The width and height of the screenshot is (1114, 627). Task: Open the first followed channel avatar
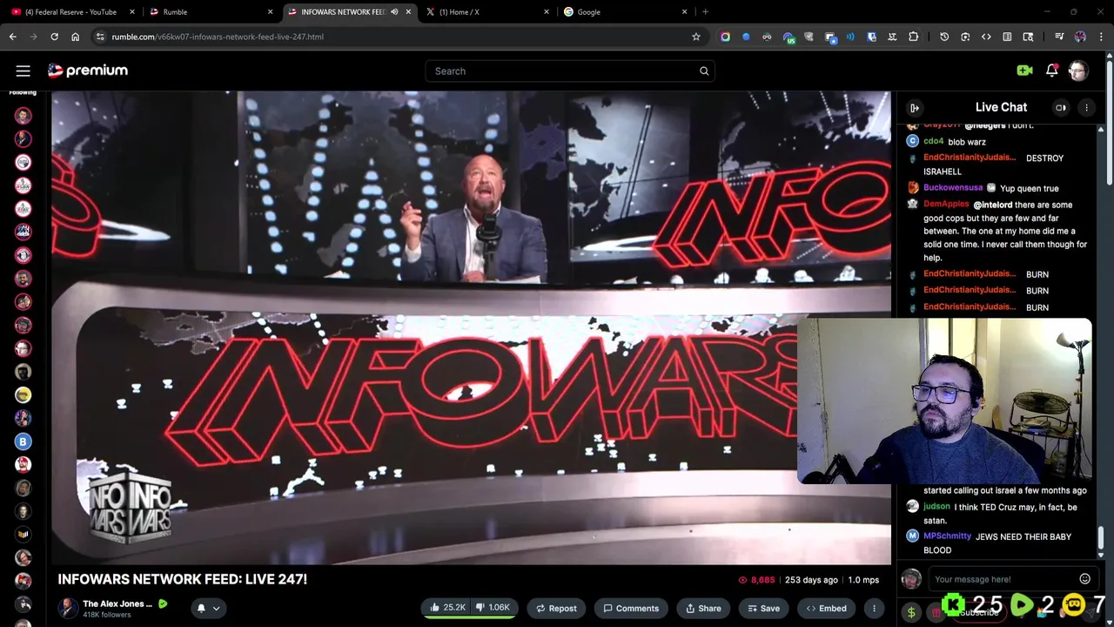23,115
